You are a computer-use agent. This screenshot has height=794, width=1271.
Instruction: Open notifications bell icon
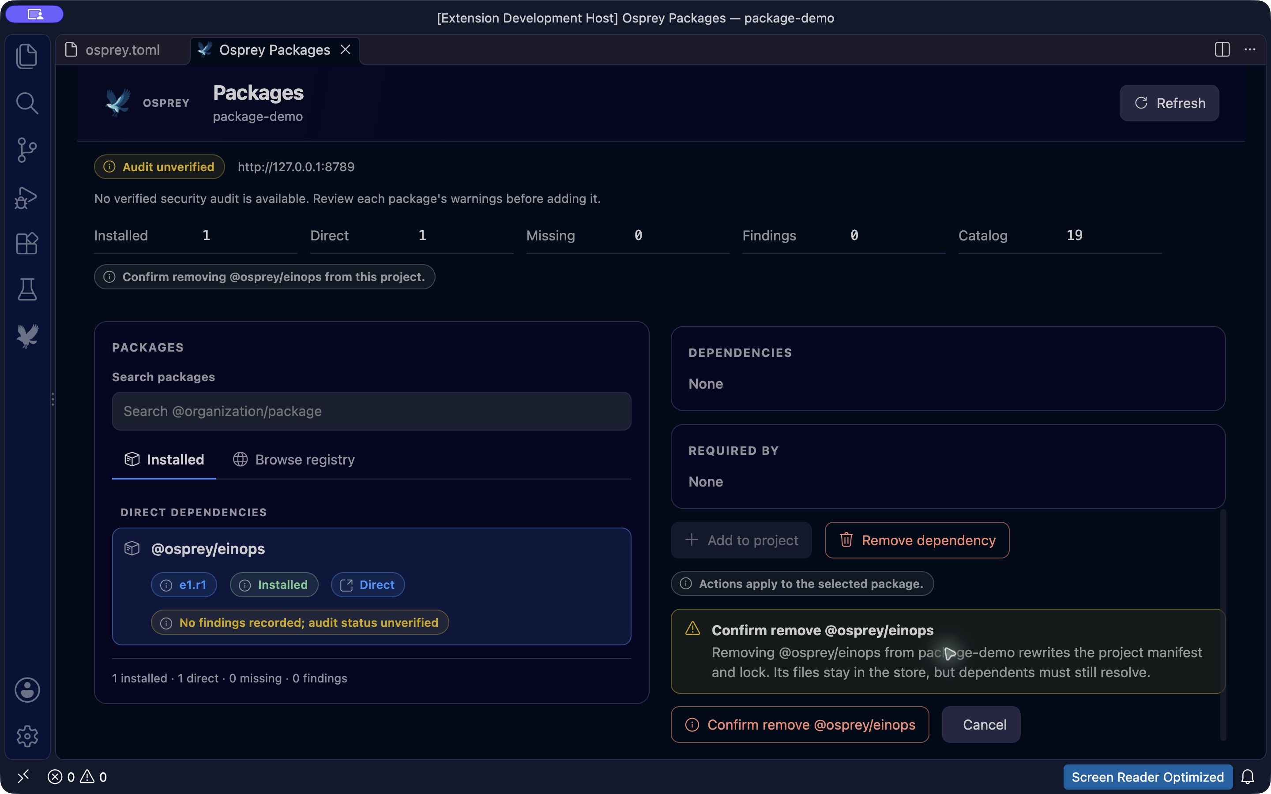[x=1248, y=777]
